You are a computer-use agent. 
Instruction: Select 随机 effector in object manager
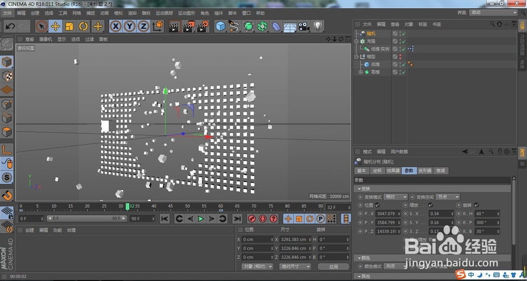point(371,34)
